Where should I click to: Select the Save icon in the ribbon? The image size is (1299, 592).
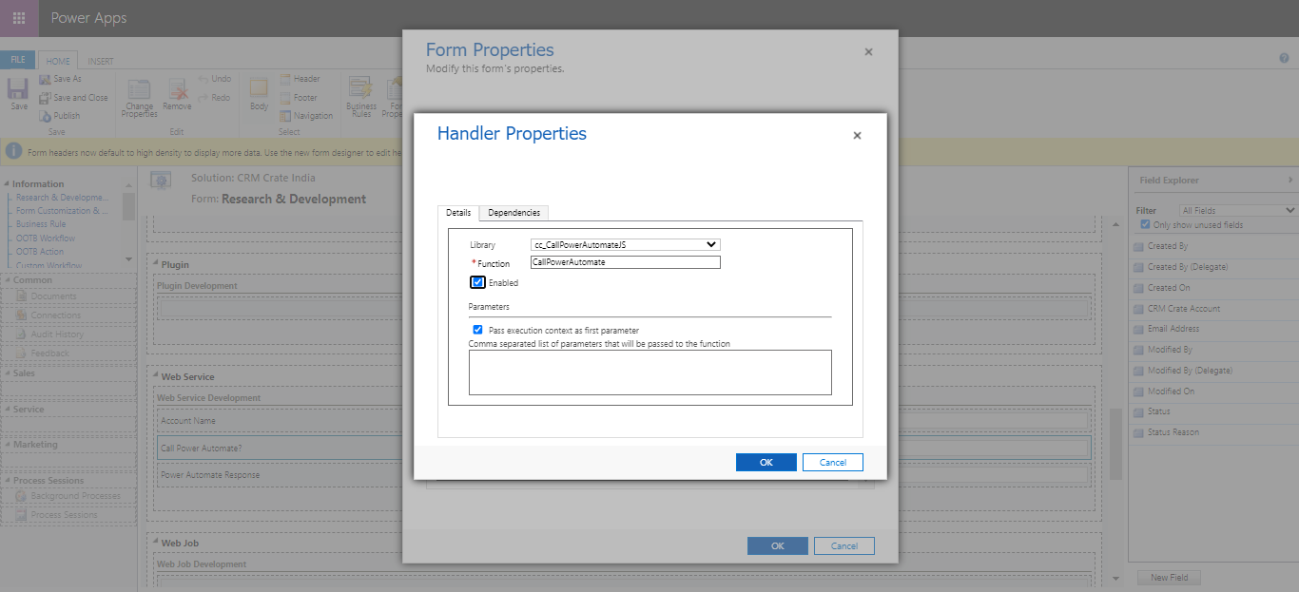click(17, 91)
